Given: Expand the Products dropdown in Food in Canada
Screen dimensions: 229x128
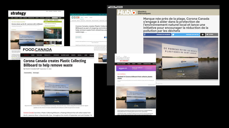Looking at the screenshot, I should (48, 55).
